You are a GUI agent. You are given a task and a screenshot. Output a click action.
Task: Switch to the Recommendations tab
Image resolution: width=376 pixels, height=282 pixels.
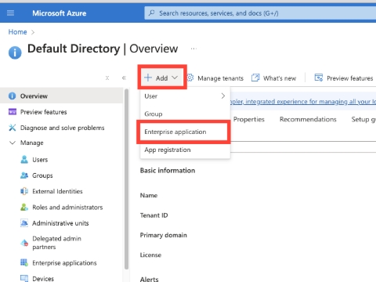pyautogui.click(x=308, y=119)
